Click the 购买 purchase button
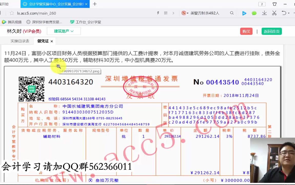The height and width of the screenshot is (185, 295). coord(246,31)
